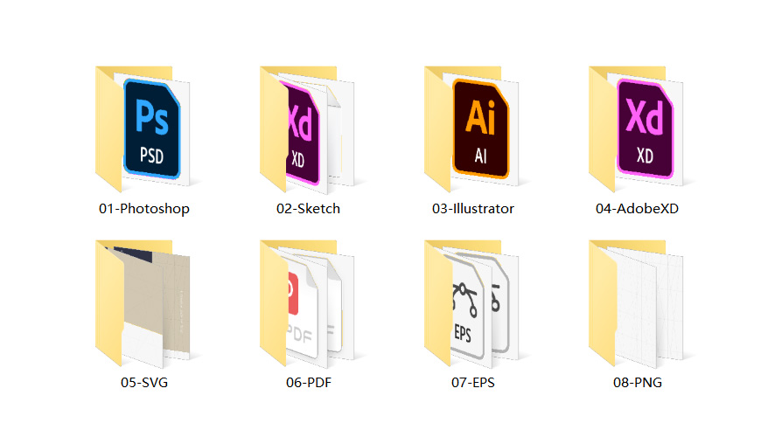The image size is (761, 437).
Task: Click the "07-EPS" folder name label
Action: pos(473,383)
